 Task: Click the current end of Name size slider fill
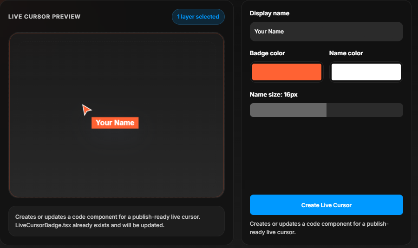[x=326, y=110]
